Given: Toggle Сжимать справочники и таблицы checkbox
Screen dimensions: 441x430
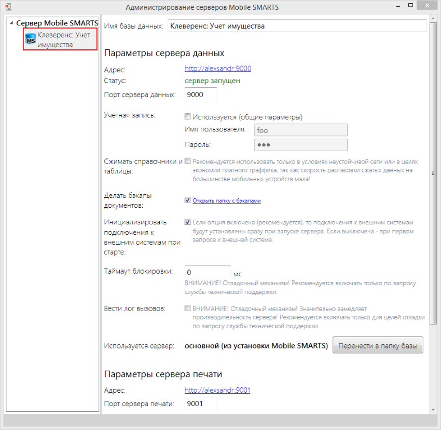Looking at the screenshot, I should [x=187, y=161].
